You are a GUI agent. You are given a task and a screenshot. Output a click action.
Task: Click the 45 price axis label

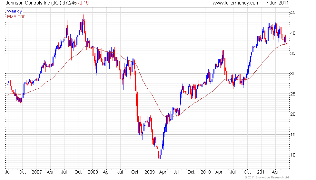click(293, 13)
